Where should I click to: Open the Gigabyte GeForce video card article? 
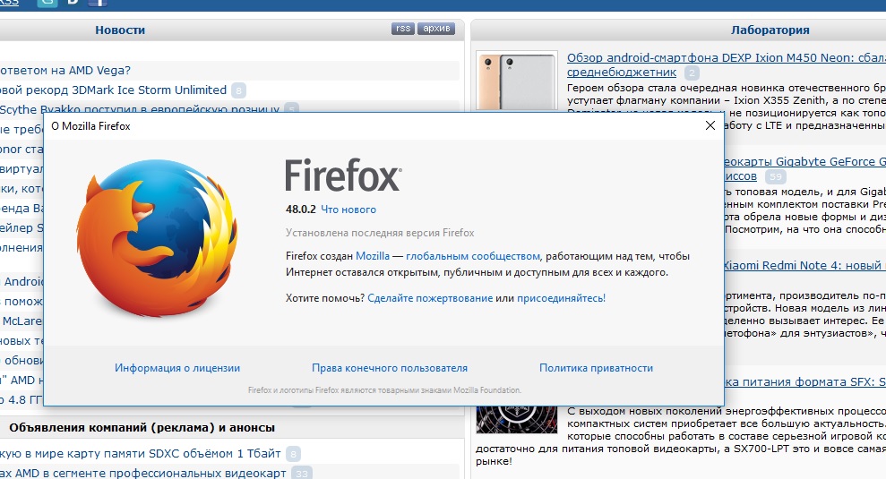(x=804, y=161)
